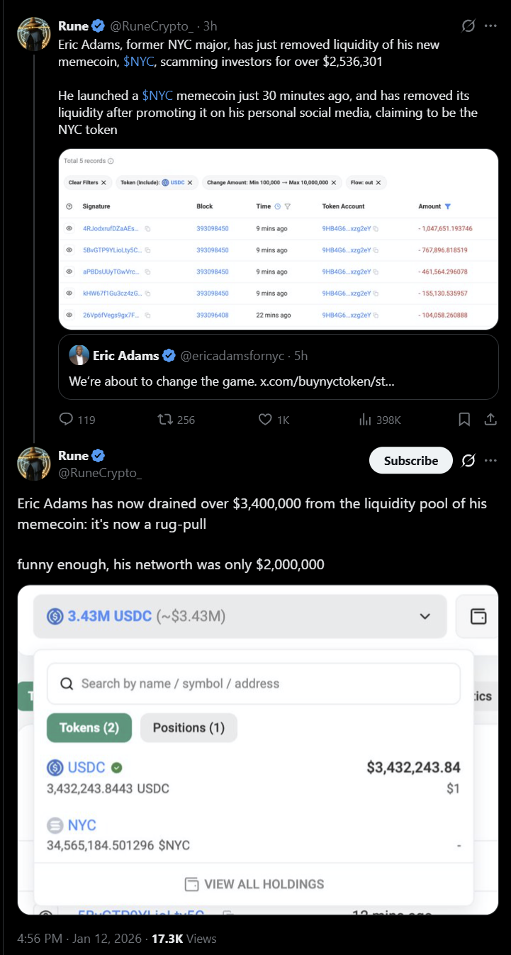Click the Grok icon beside Subscribe button
511x955 pixels.
click(468, 461)
